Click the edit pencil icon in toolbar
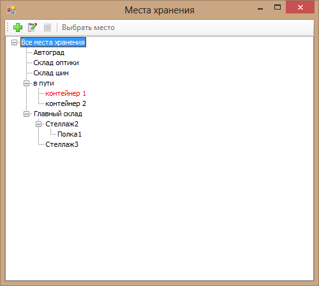This screenshot has height=286, width=319. point(33,27)
